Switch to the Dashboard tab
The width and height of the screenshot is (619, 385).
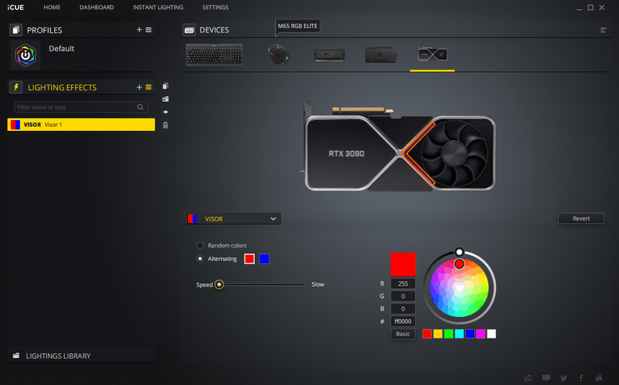point(96,7)
